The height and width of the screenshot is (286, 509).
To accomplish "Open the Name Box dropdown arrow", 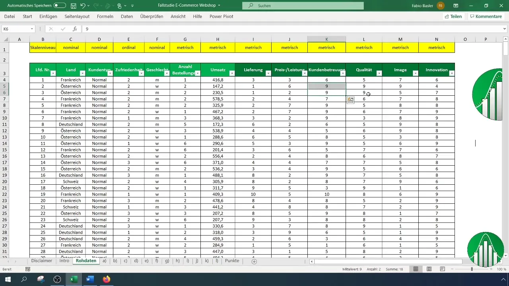I will (32, 29).
